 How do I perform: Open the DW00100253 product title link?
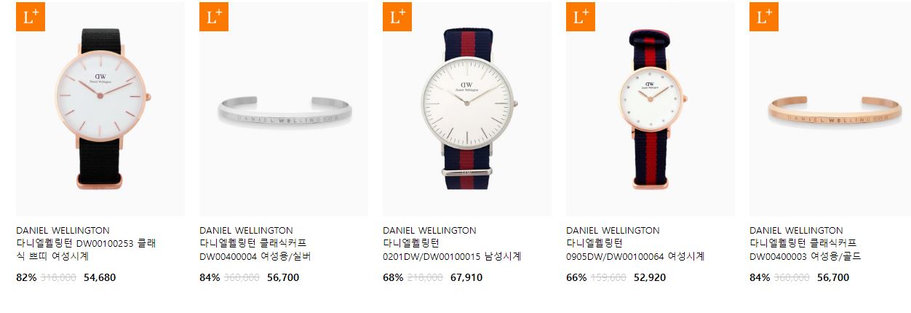coord(86,250)
